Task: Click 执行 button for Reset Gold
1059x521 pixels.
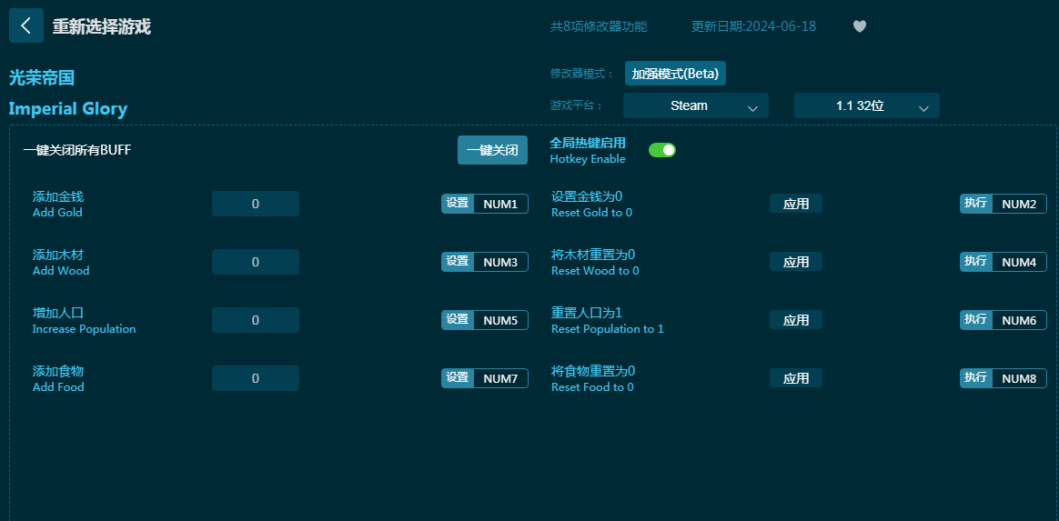Action: point(976,203)
